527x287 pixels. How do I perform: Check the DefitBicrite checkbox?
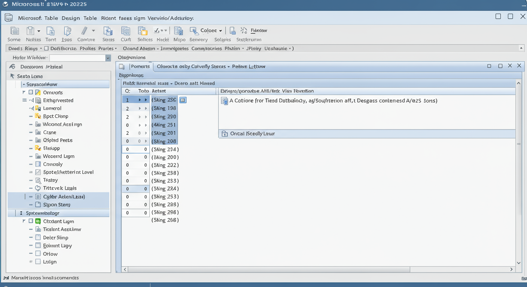coord(46,49)
